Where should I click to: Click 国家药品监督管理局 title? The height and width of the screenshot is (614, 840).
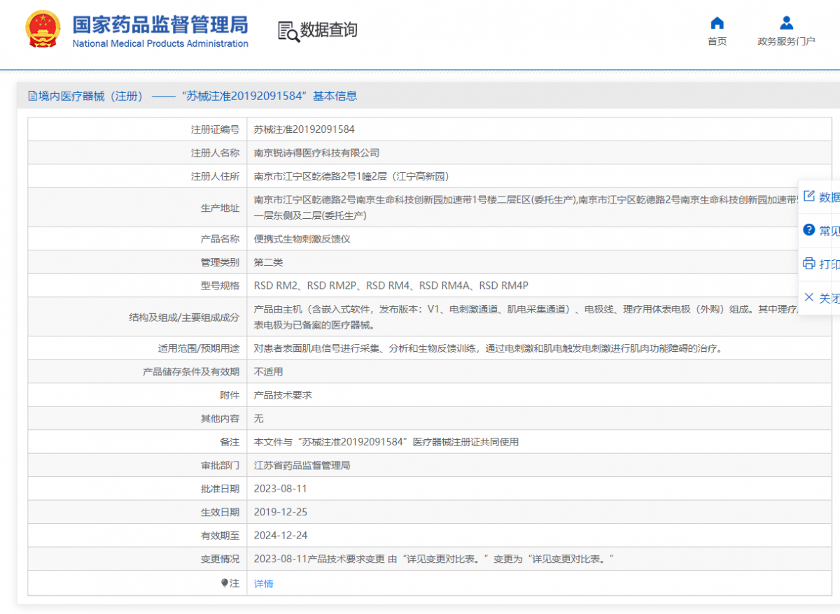click(x=160, y=24)
